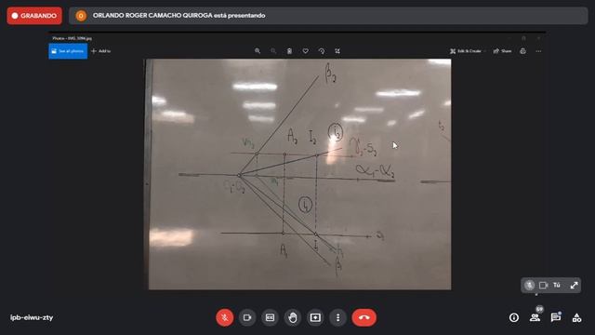
Task: Open Photos See more ellipsis menu
Action: (x=538, y=51)
